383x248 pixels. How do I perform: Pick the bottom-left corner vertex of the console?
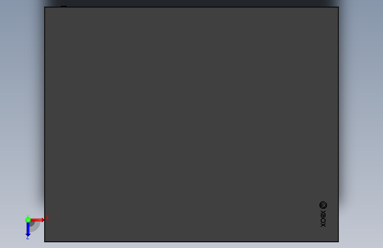(x=45, y=242)
